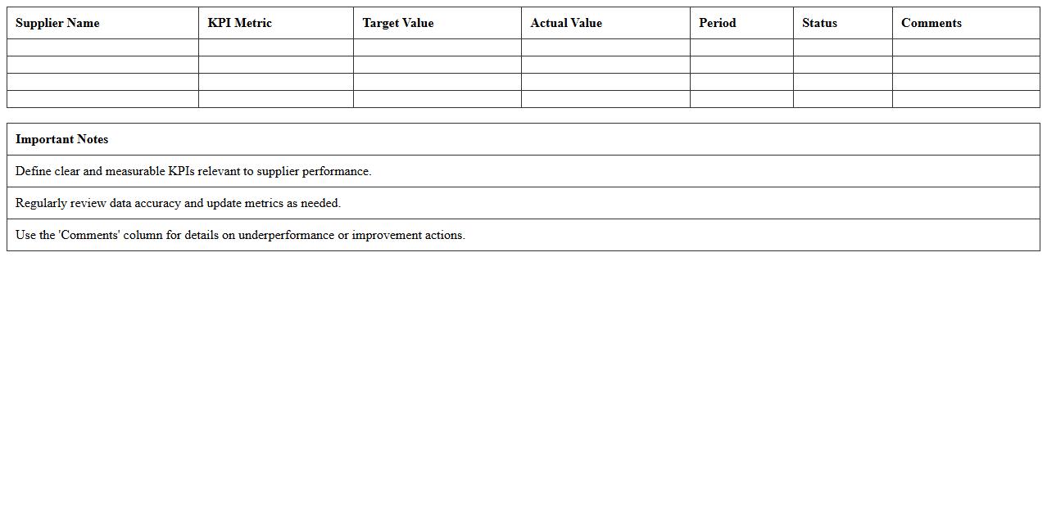
Task: Select first empty cell under Period
Action: 741,47
